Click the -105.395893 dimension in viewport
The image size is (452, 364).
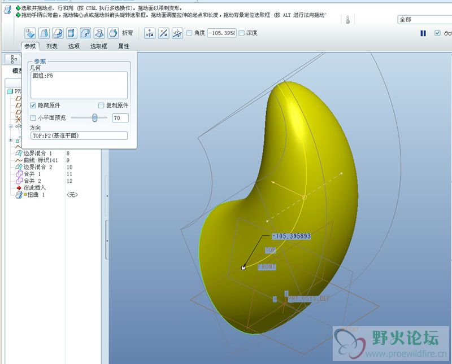click(292, 236)
